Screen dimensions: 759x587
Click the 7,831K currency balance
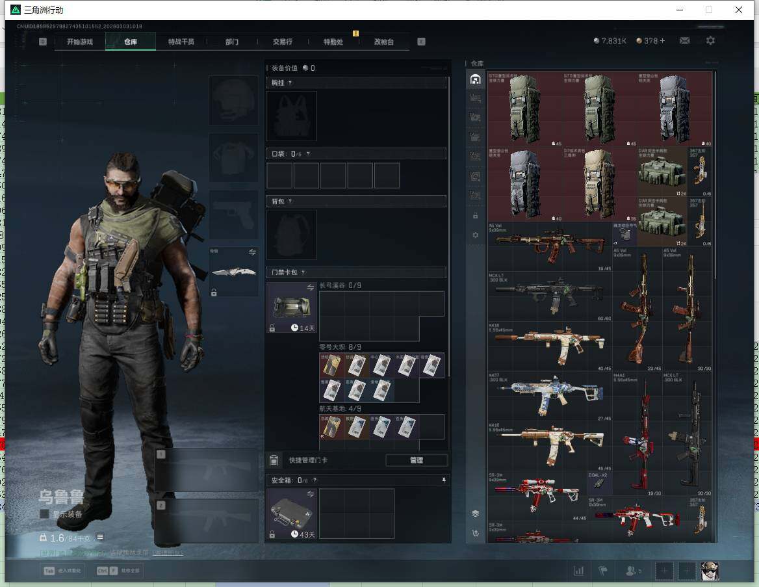pyautogui.click(x=610, y=41)
